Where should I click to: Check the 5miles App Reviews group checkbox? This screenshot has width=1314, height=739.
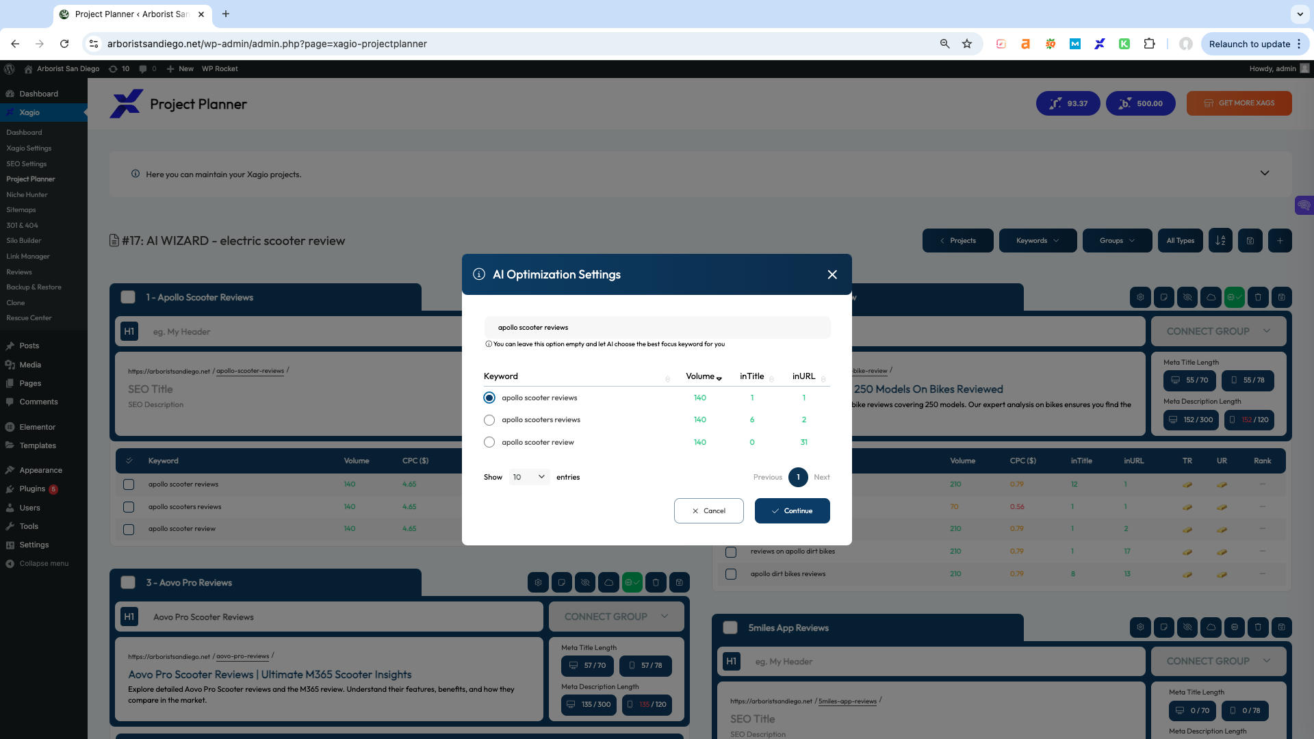(730, 627)
